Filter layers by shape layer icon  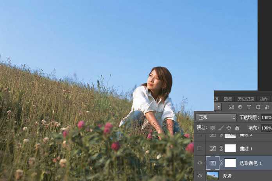coord(258,107)
